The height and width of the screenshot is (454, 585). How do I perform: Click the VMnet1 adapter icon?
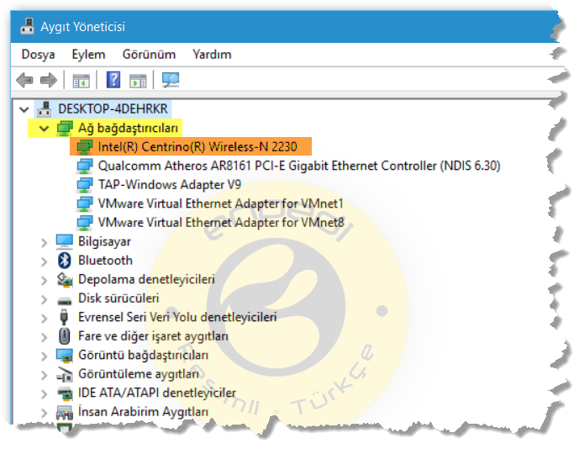click(x=85, y=203)
